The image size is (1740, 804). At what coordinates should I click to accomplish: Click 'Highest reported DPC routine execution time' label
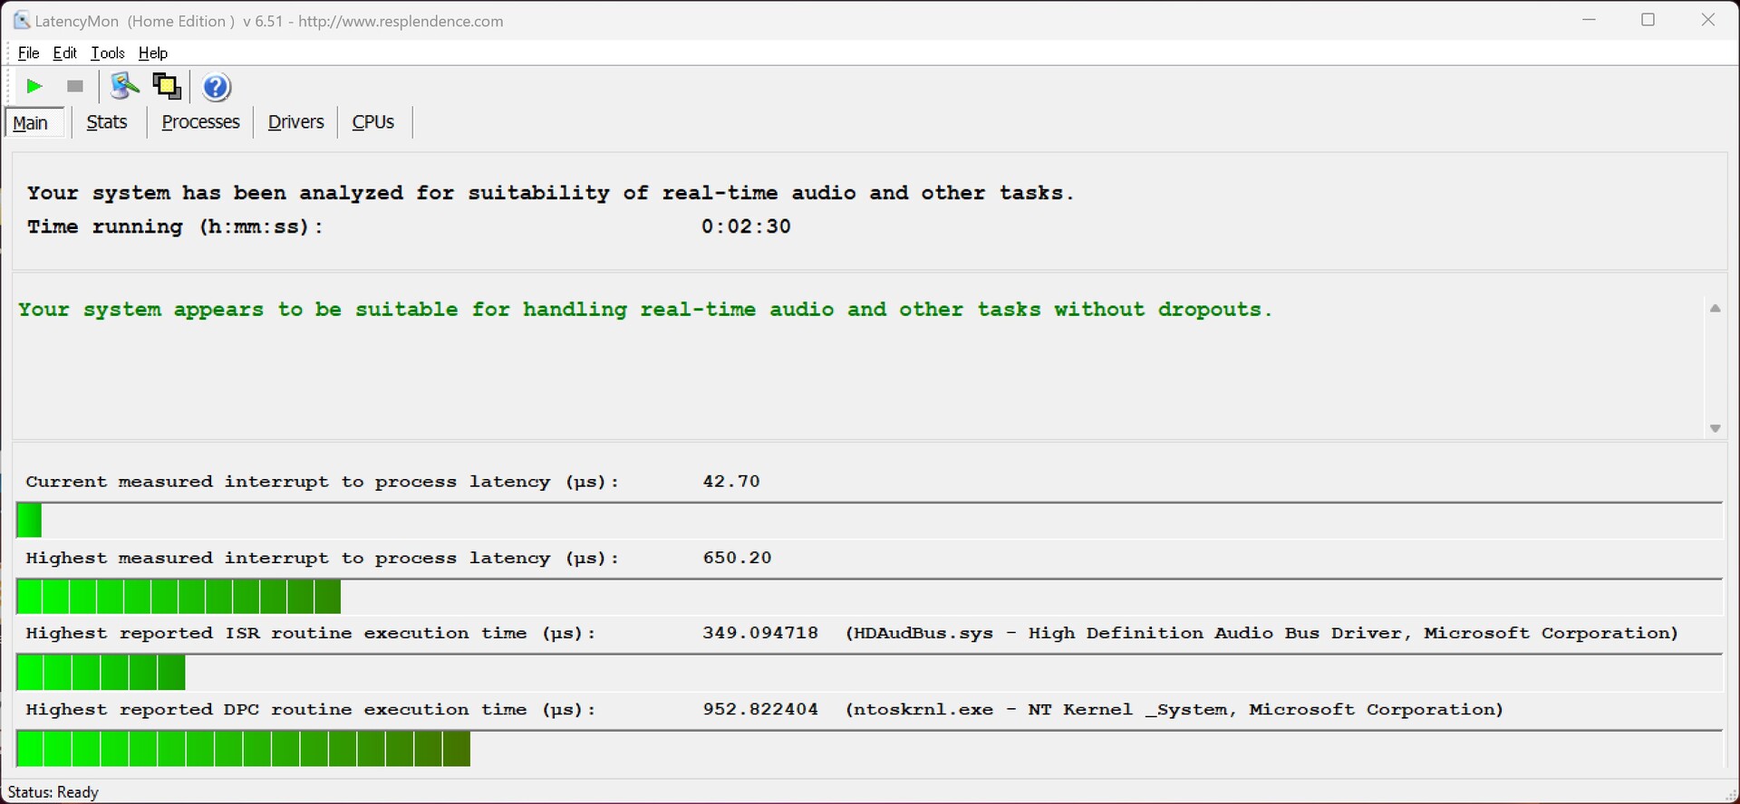(311, 709)
